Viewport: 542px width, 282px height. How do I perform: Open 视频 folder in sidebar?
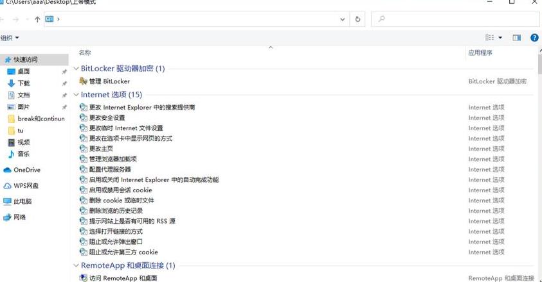pyautogui.click(x=24, y=142)
